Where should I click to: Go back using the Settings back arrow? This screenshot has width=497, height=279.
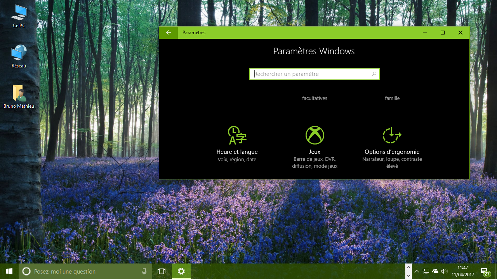click(x=168, y=33)
